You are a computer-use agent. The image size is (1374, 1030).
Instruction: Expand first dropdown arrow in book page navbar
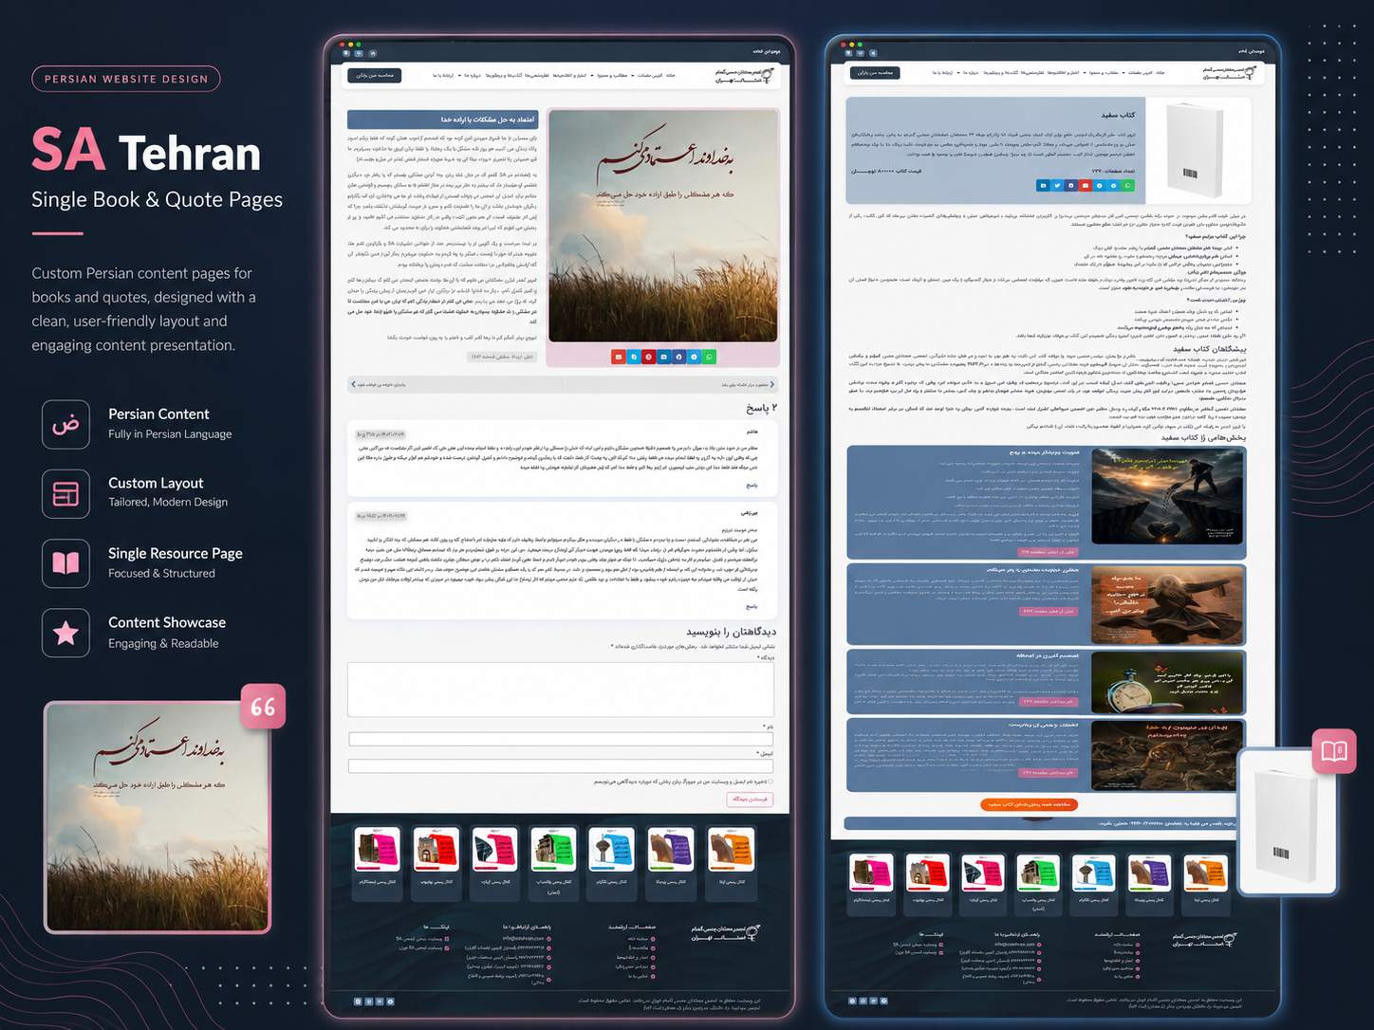pyautogui.click(x=1123, y=73)
